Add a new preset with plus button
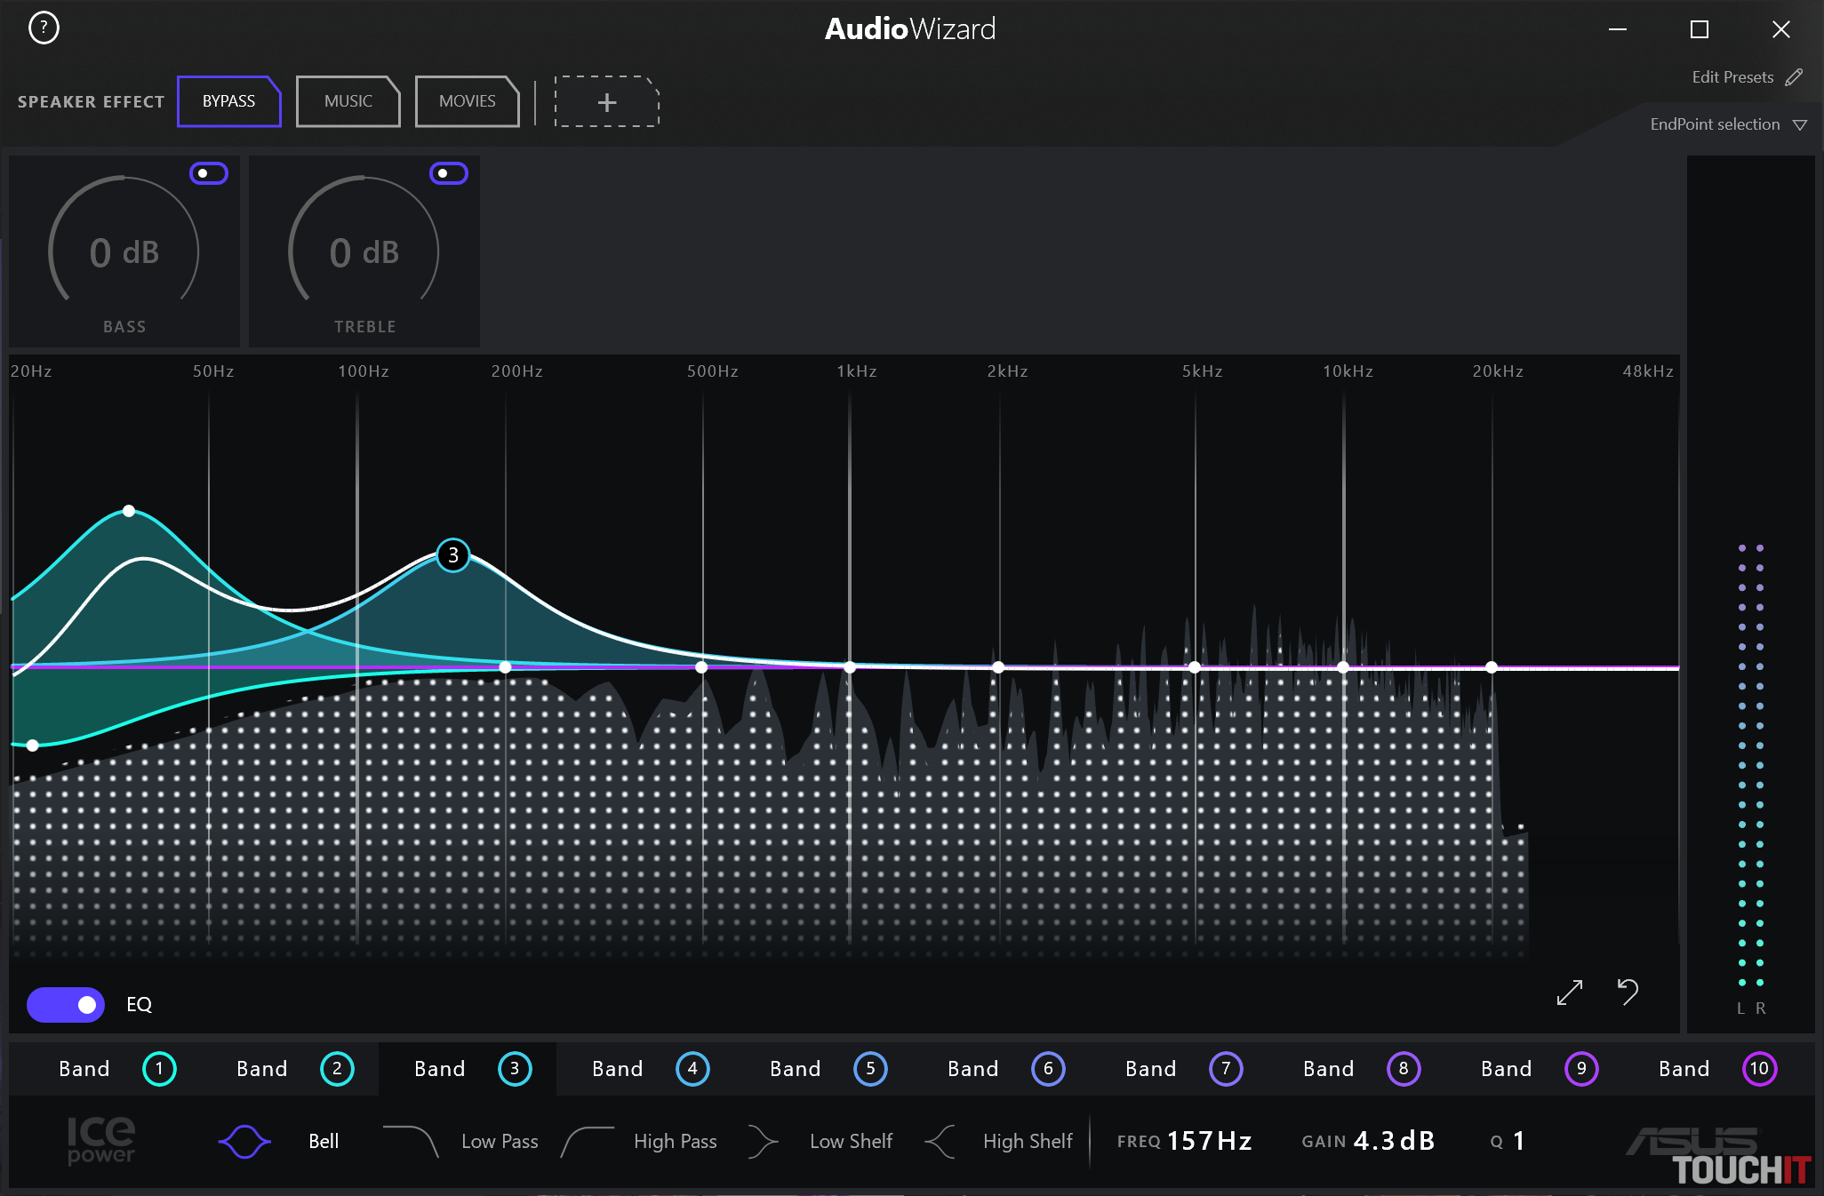1824x1196 pixels. tap(607, 102)
